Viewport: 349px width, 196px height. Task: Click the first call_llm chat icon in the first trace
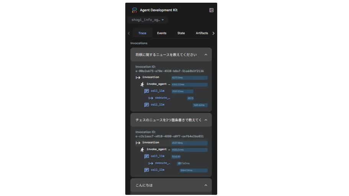click(146, 91)
